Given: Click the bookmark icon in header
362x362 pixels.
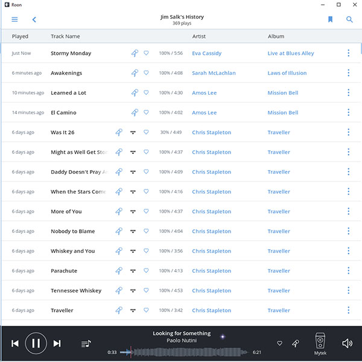Looking at the screenshot, I should pos(330,19).
